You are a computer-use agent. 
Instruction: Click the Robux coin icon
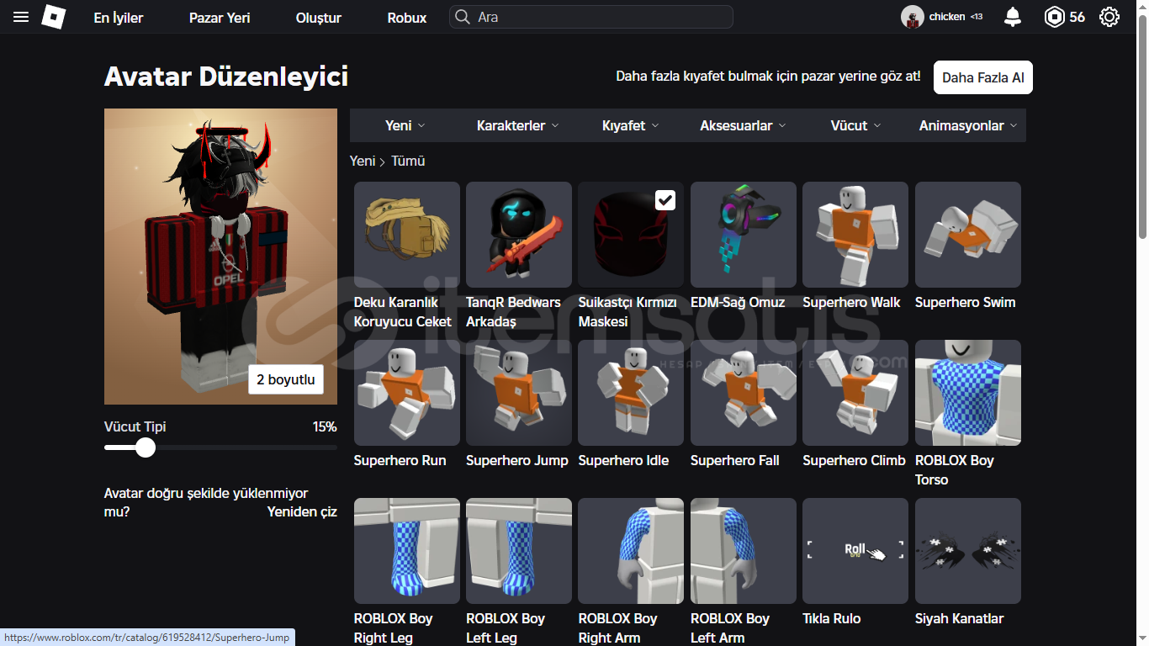click(x=1054, y=17)
